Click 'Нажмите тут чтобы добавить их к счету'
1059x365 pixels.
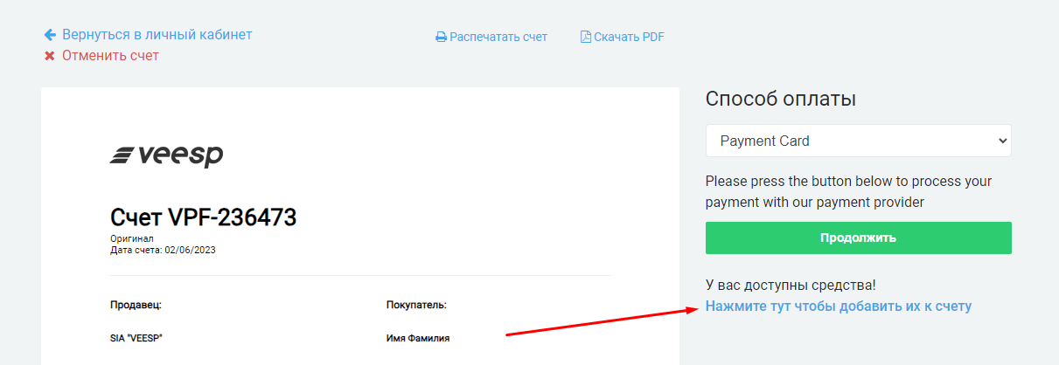coord(839,306)
